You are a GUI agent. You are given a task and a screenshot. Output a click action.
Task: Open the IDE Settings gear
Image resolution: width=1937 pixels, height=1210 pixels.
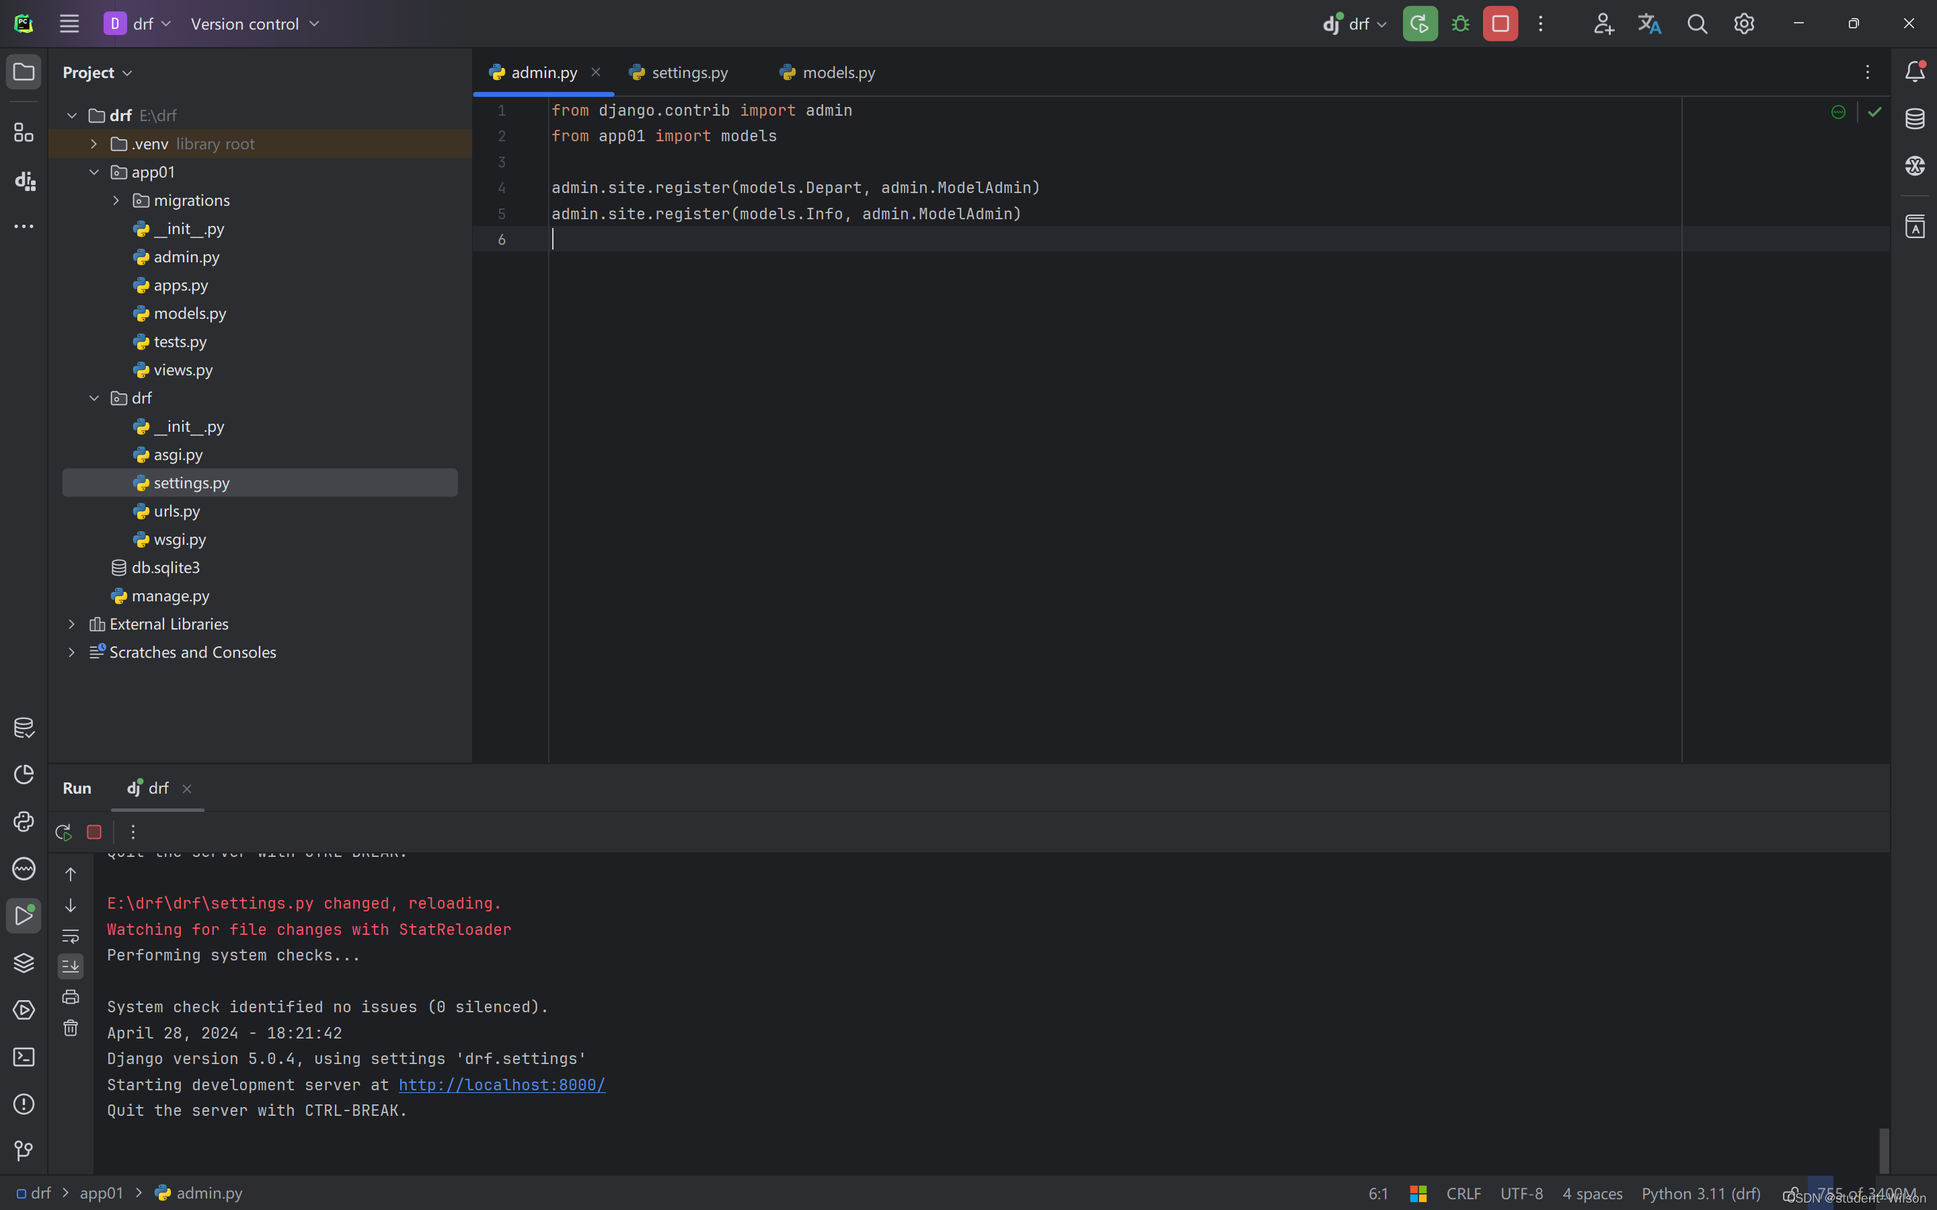pos(1743,24)
